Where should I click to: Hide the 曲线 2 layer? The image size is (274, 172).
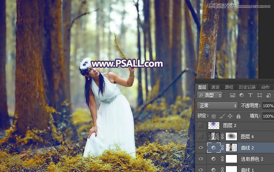pyautogui.click(x=201, y=148)
